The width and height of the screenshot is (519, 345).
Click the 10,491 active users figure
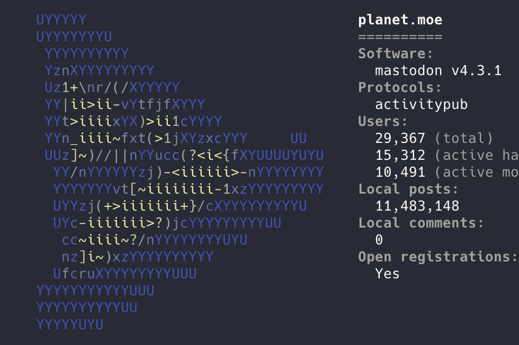pos(400,172)
